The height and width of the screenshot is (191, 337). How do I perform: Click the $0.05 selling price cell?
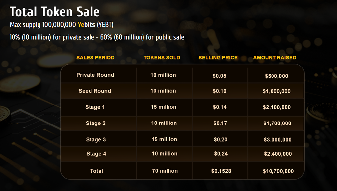(x=220, y=76)
